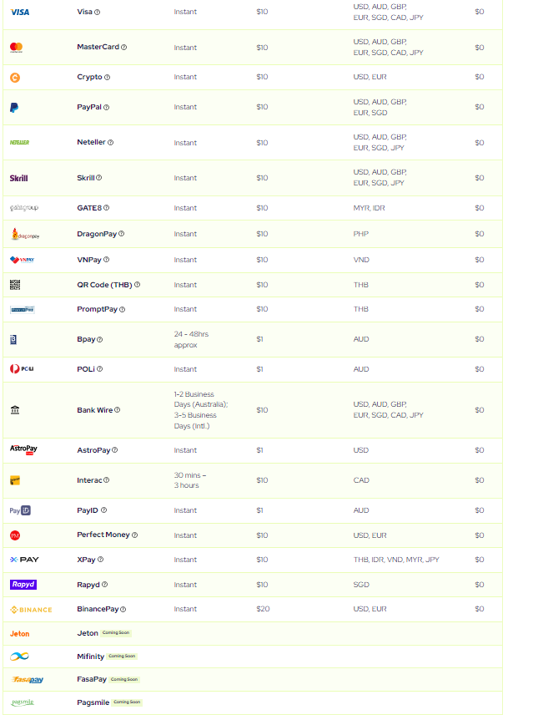Select the AstroPay payment method name

click(x=93, y=450)
